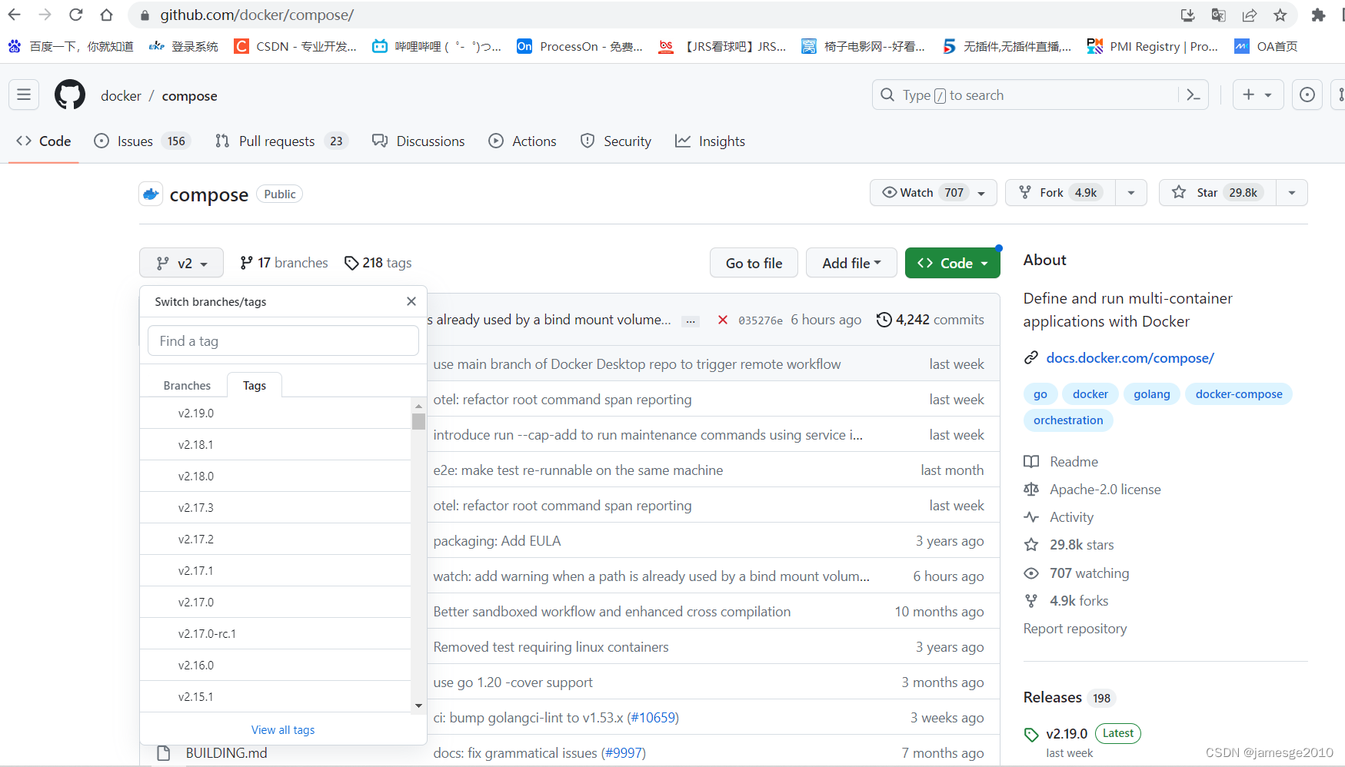Click the v2 branch selector dropdown
The height and width of the screenshot is (767, 1345).
(x=181, y=263)
